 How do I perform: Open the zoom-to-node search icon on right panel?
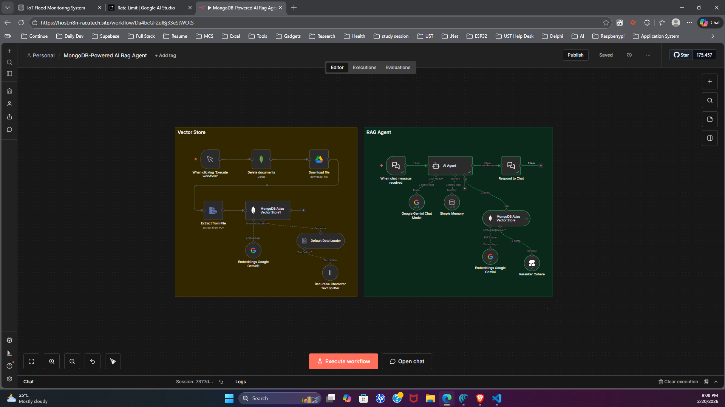click(x=710, y=100)
